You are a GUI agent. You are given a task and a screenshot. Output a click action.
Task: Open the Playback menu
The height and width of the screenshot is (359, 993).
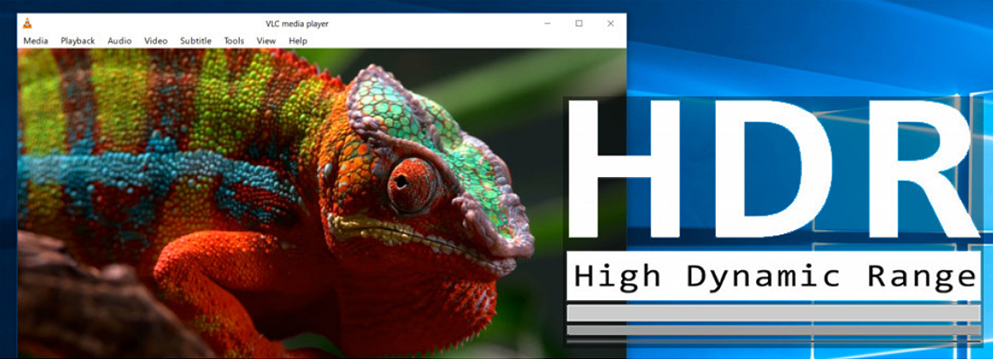coord(78,41)
